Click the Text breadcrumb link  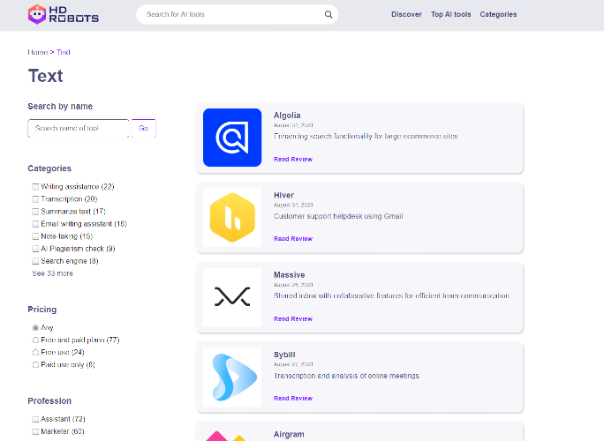[64, 52]
